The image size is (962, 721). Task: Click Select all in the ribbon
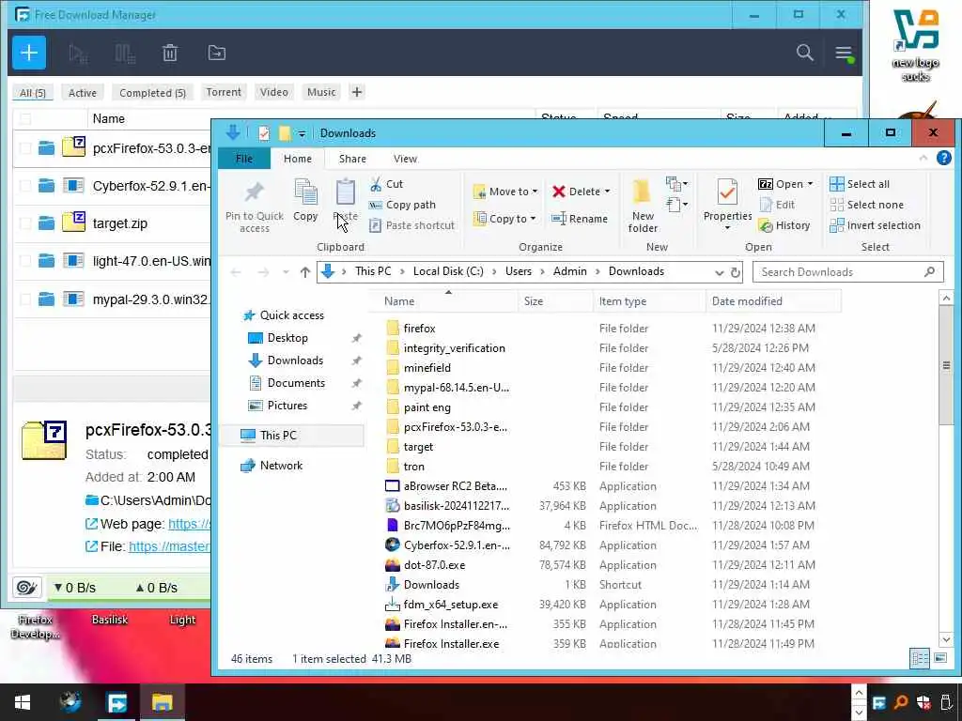(860, 184)
